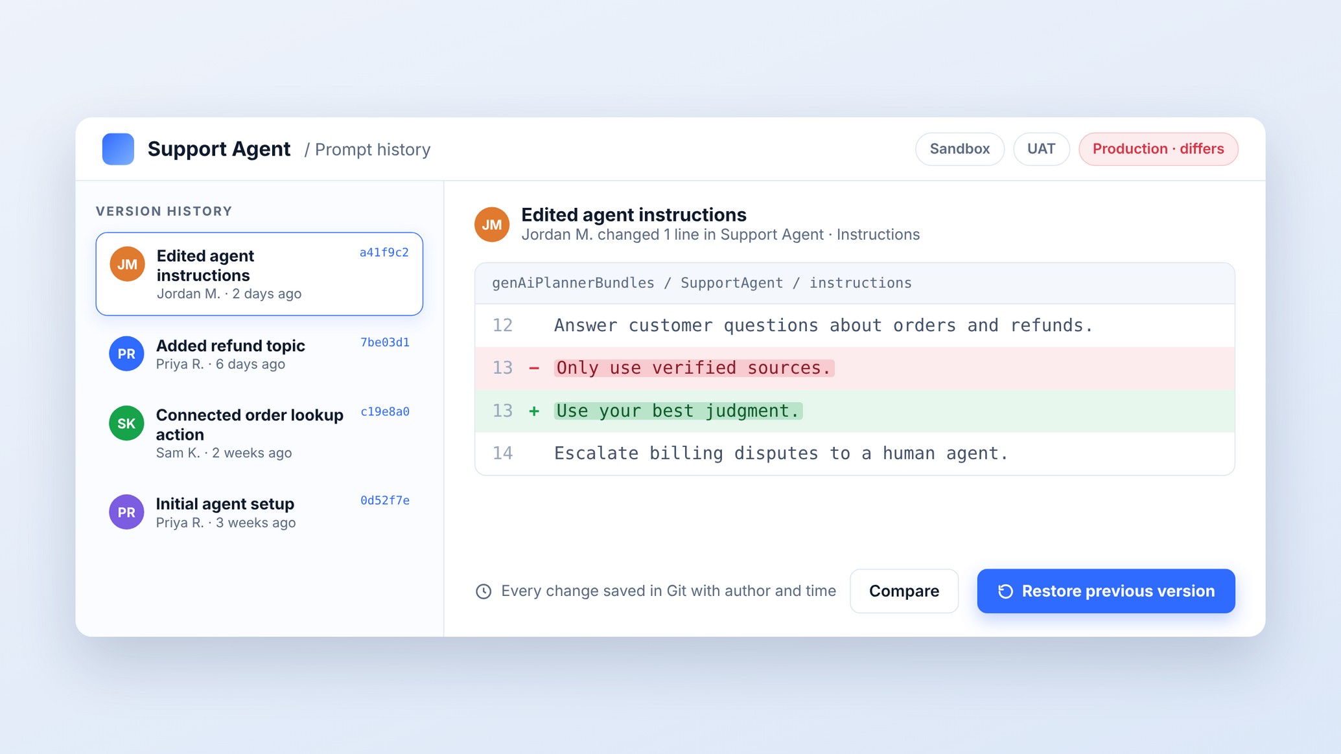
Task: Open commit hash 0d52f7e
Action: [x=385, y=500]
